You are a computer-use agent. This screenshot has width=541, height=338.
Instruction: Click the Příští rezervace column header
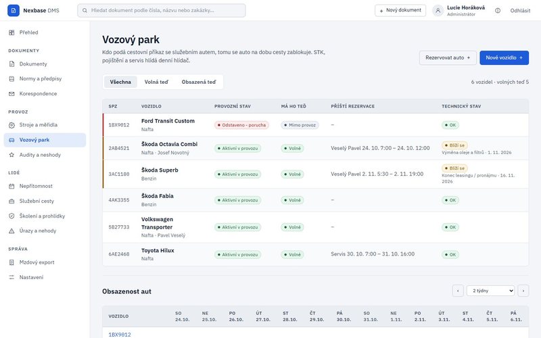pos(352,106)
